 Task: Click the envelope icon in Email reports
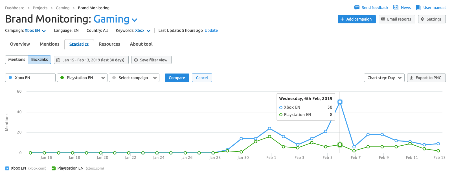(383, 19)
